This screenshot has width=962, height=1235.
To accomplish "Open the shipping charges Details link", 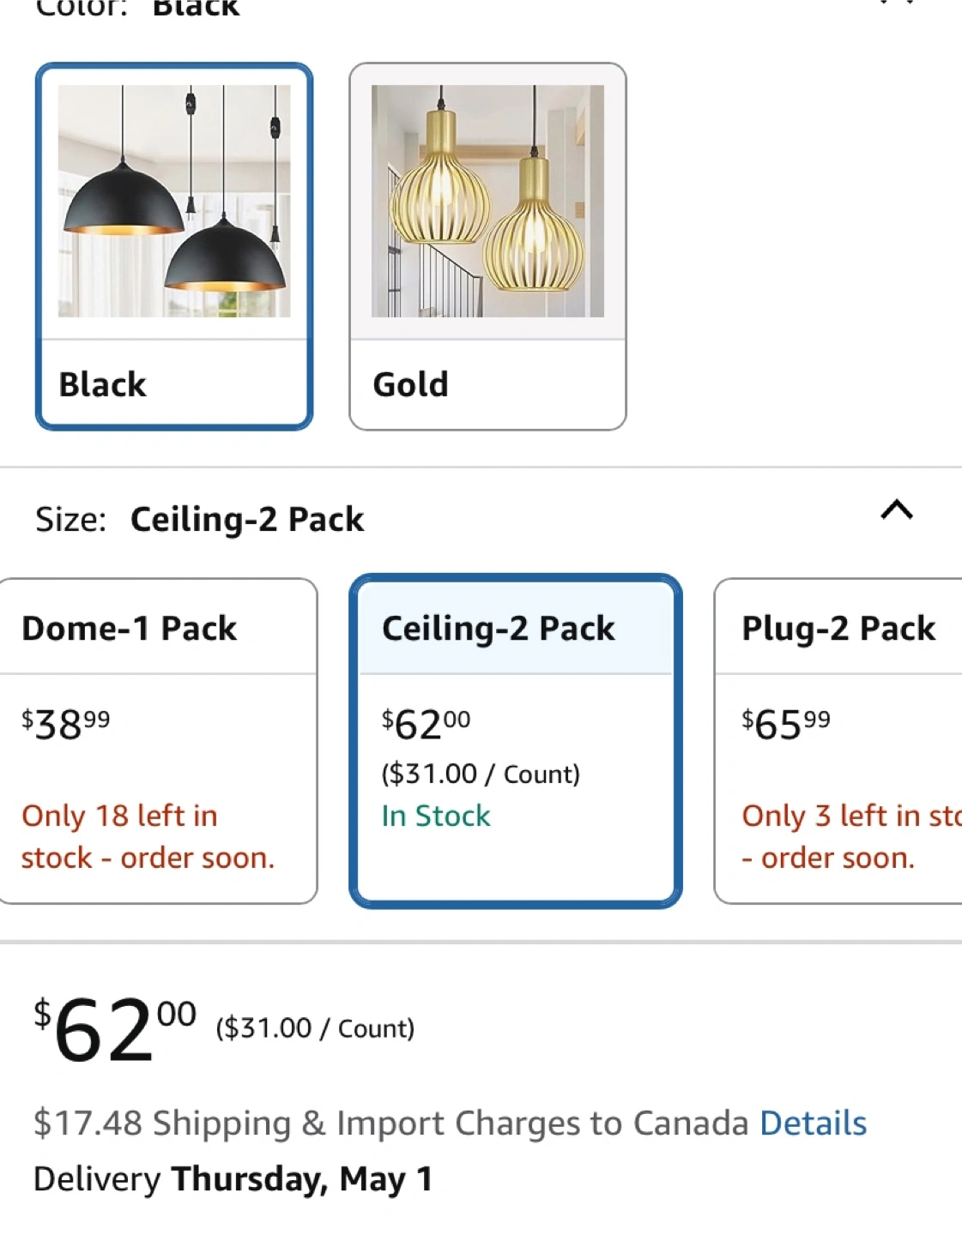I will click(813, 1123).
